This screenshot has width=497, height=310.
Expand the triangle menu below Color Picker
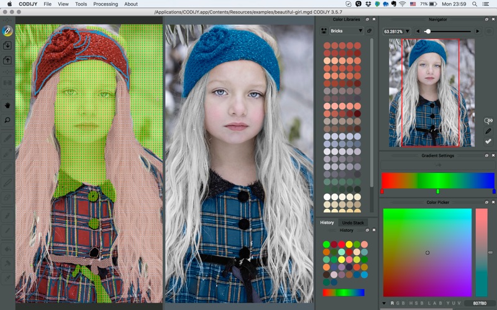384,303
